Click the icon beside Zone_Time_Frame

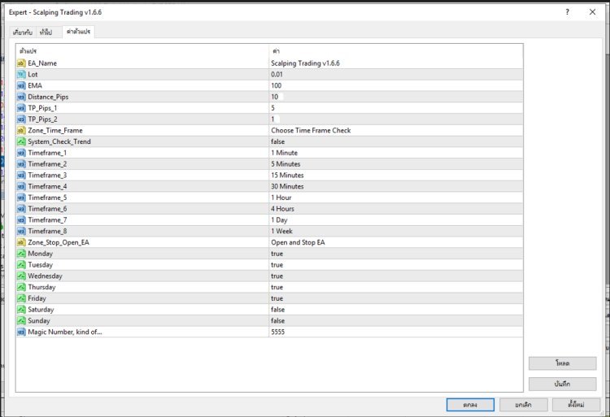21,130
